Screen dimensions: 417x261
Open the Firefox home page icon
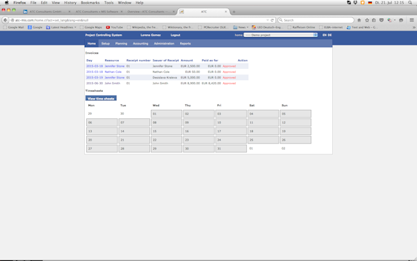click(x=359, y=20)
